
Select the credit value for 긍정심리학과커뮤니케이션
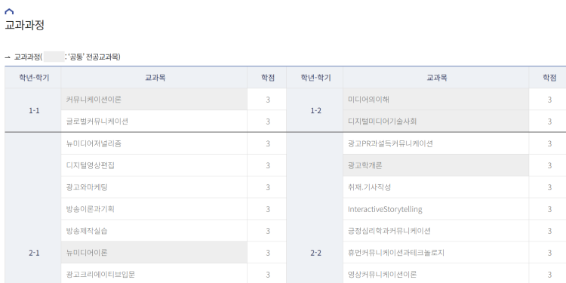[549, 231]
